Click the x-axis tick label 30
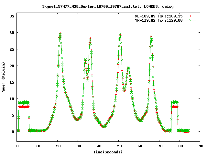The image size is (207, 155). click(79, 146)
